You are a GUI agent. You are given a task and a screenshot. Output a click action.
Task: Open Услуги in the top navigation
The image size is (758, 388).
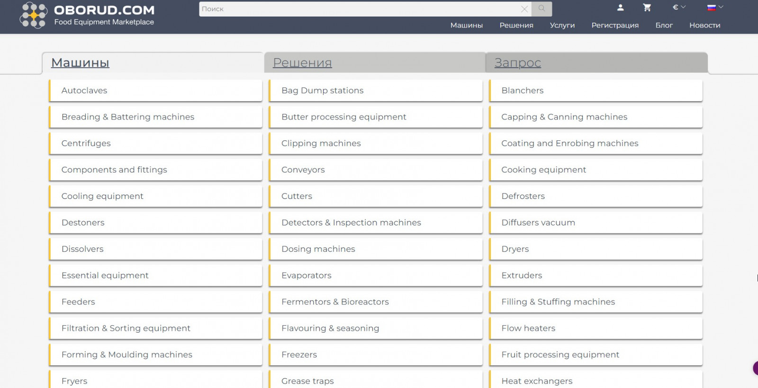(x=562, y=26)
